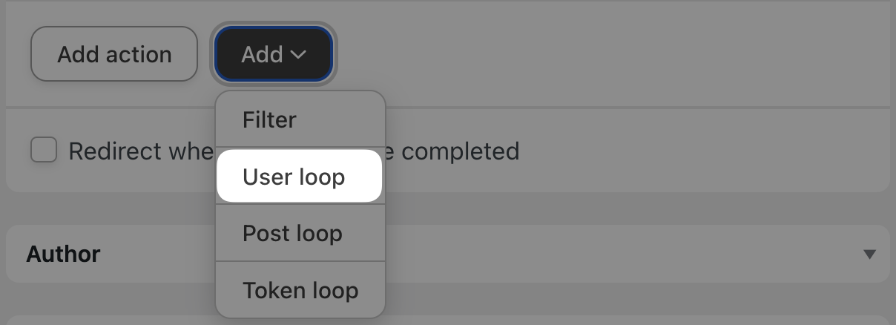This screenshot has height=325, width=896.
Task: Expand the Author panel triangle arrow
Action: point(870,255)
